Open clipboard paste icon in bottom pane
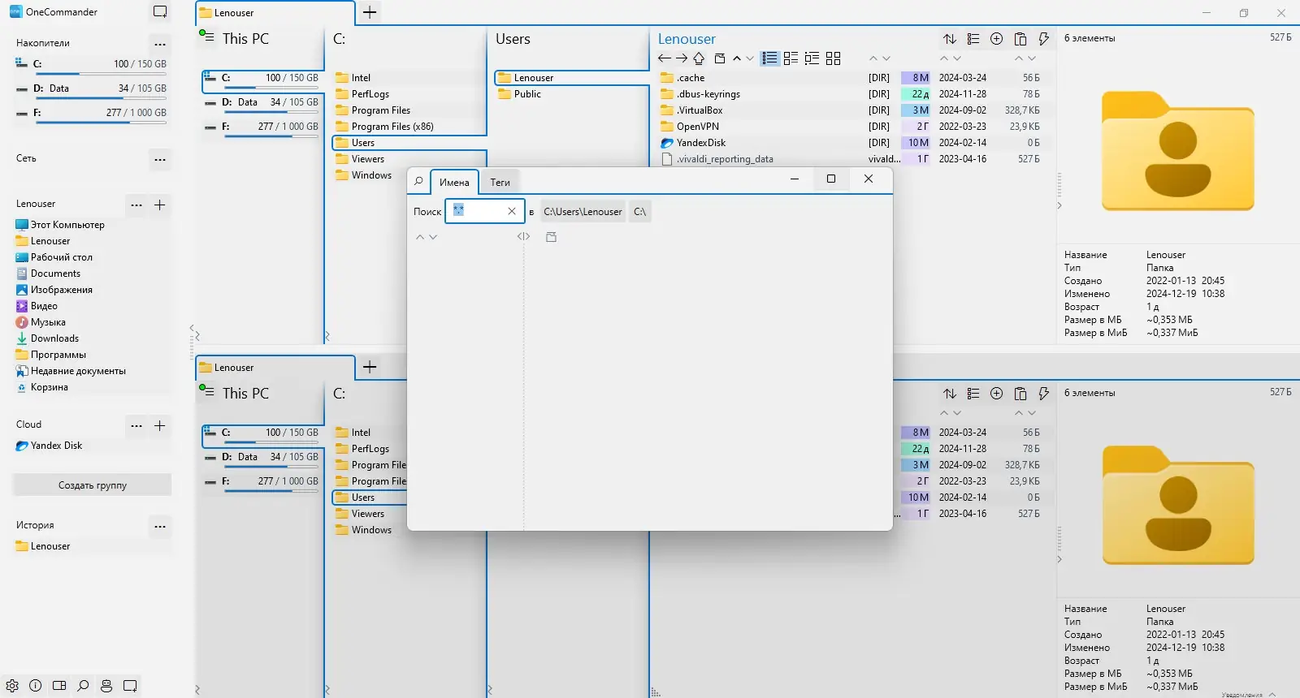Image resolution: width=1300 pixels, height=698 pixels. click(x=1020, y=394)
